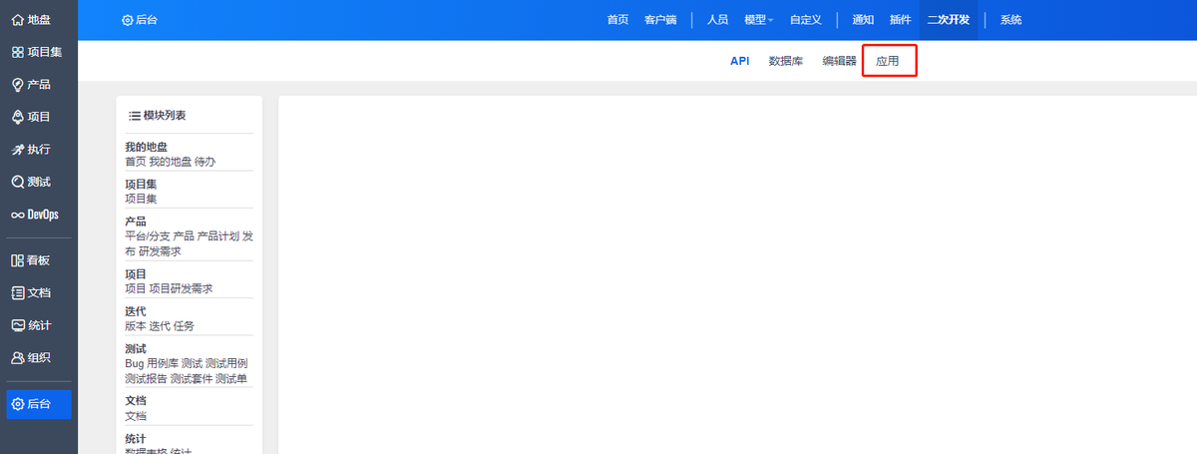Click 测试套件 link in module list
This screenshot has height=454, width=1197.
pos(191,379)
